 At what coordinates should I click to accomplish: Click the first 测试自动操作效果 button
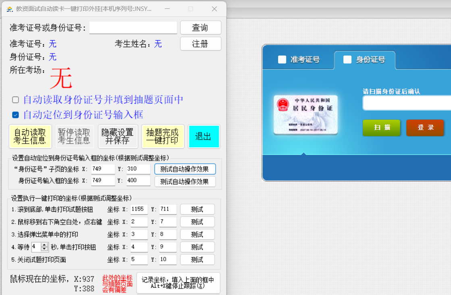click(x=185, y=169)
